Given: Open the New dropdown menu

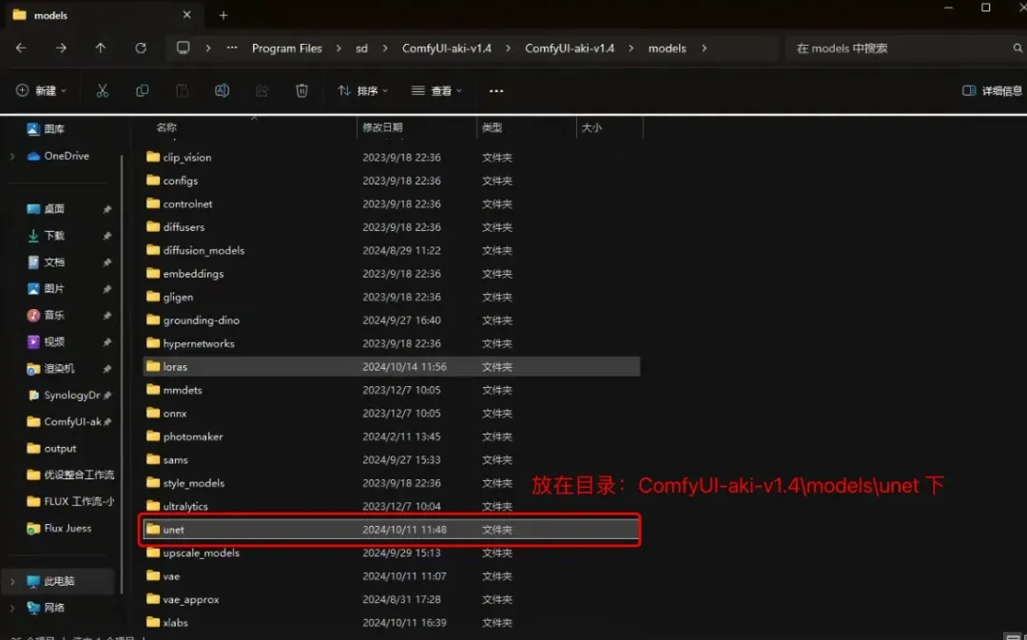Looking at the screenshot, I should [41, 90].
